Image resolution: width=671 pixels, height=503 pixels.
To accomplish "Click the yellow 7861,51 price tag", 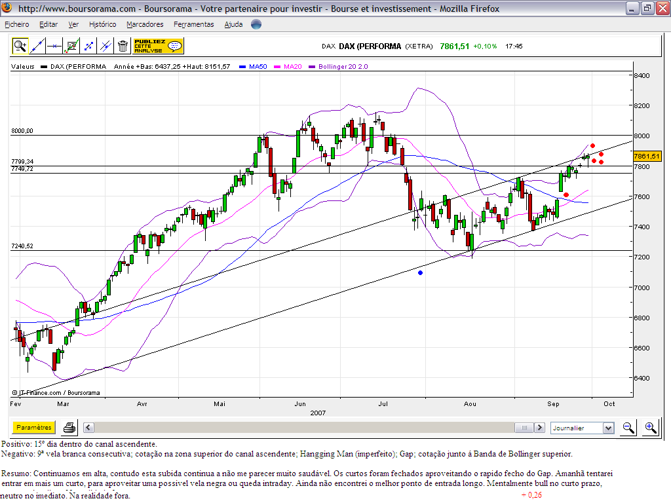I will click(x=647, y=157).
